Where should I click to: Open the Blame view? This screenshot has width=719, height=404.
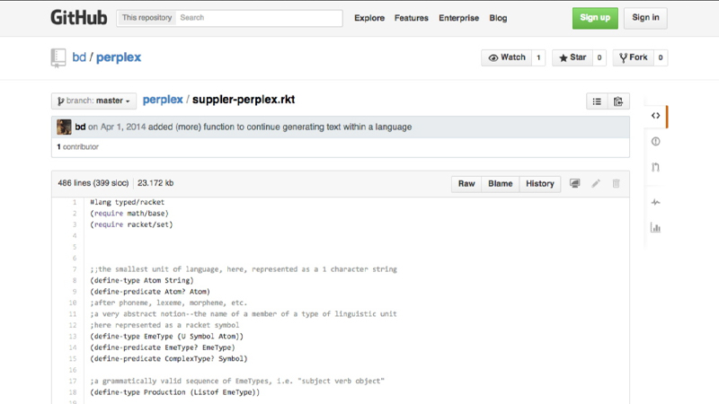[x=501, y=184]
